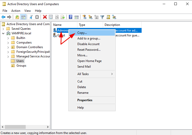Select Rename from the context menu
The width and height of the screenshot is (192, 135).
click(92, 93)
